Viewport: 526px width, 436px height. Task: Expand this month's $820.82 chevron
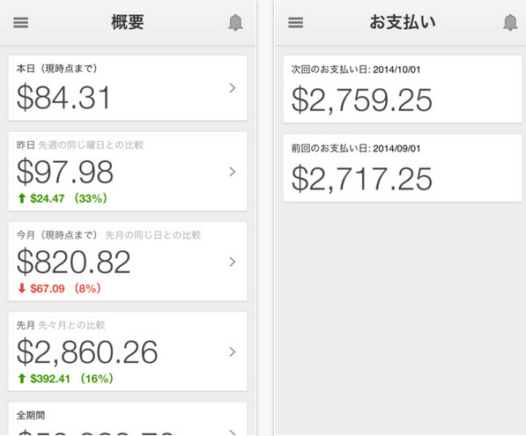[x=232, y=262]
